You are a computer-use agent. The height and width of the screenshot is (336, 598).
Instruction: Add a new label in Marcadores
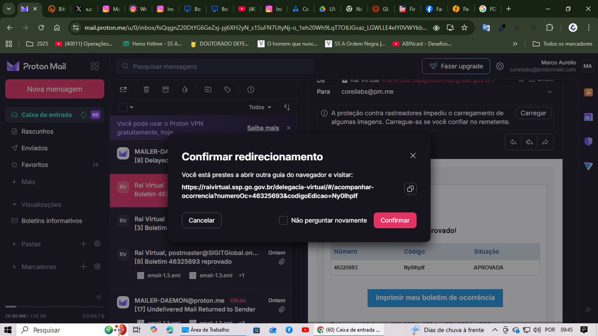83,267
